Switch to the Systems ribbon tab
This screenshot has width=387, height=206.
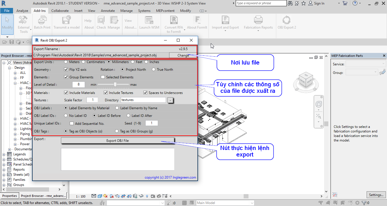click(144, 10)
